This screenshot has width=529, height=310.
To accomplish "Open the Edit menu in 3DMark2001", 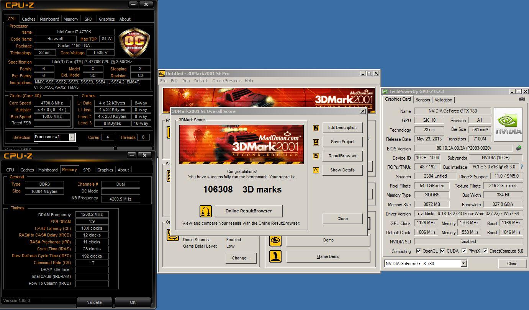I will (174, 81).
